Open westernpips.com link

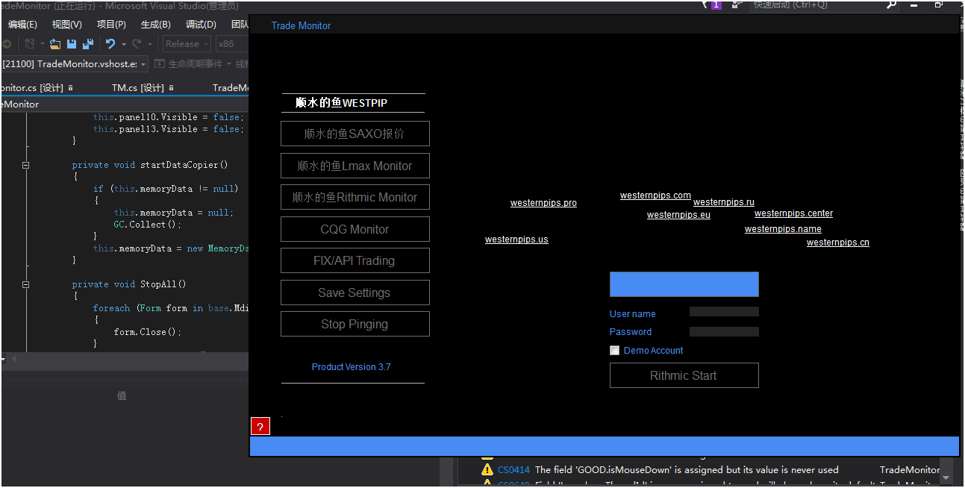655,195
